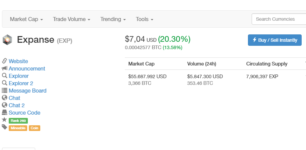The image size is (306, 150).
Task: Click the megaphone icon beside Announcement
Action: click(5, 68)
